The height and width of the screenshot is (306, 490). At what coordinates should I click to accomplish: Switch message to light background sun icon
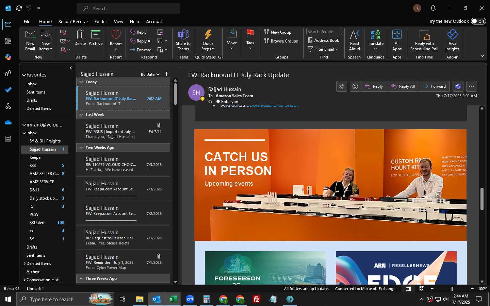tap(342, 86)
